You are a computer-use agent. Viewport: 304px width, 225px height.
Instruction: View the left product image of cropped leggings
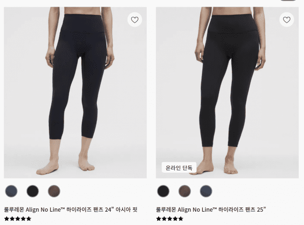pyautogui.click(x=75, y=93)
